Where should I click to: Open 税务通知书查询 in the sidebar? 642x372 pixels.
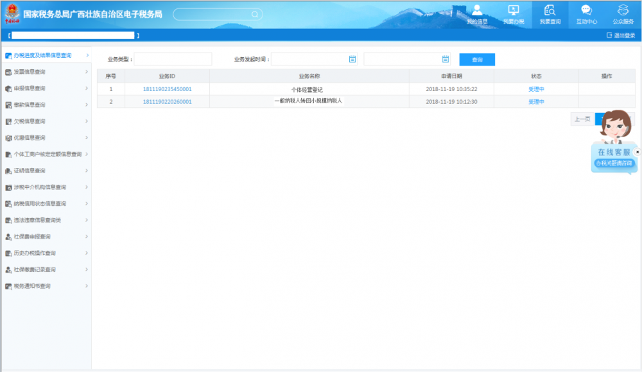point(45,286)
